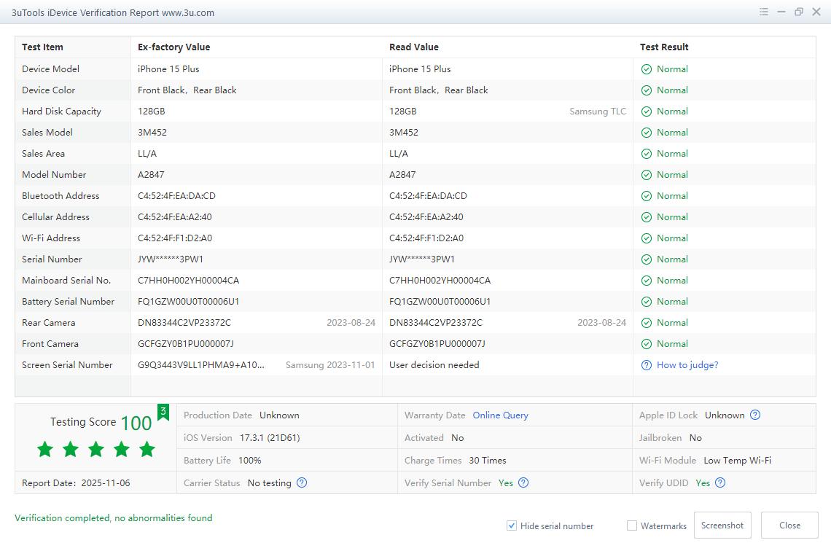Click the help icon beside Verify UDID
This screenshot has width=831, height=551.
point(720,482)
